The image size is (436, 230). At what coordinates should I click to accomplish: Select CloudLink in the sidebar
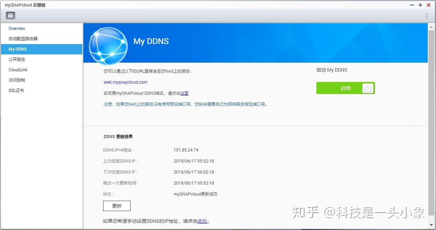[x=18, y=70]
